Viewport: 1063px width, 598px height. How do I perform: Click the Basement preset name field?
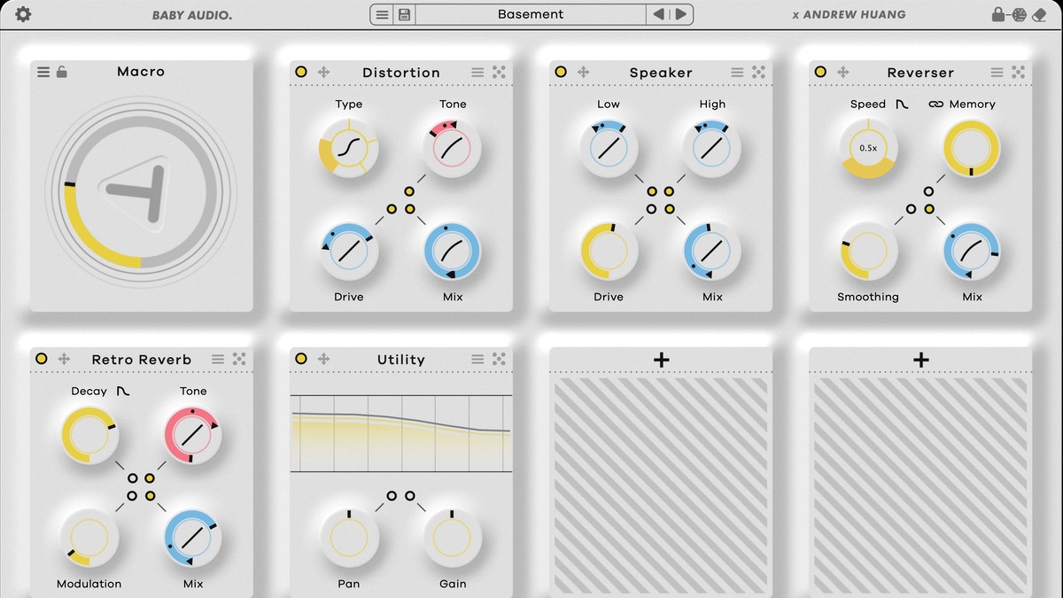pyautogui.click(x=531, y=14)
